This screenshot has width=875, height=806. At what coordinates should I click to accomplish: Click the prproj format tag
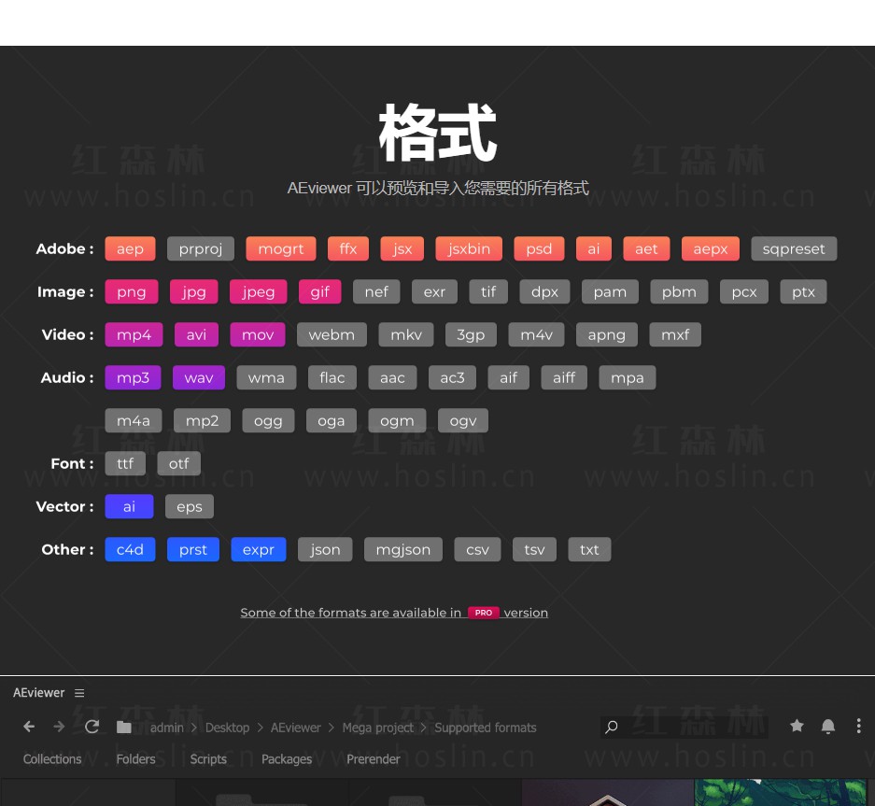[x=201, y=249]
